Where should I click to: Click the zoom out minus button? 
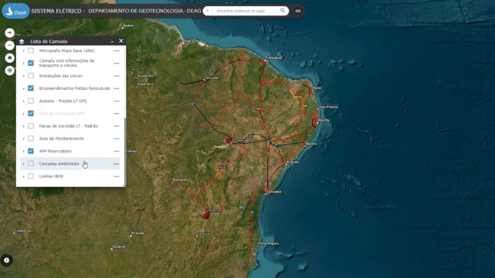(x=10, y=45)
